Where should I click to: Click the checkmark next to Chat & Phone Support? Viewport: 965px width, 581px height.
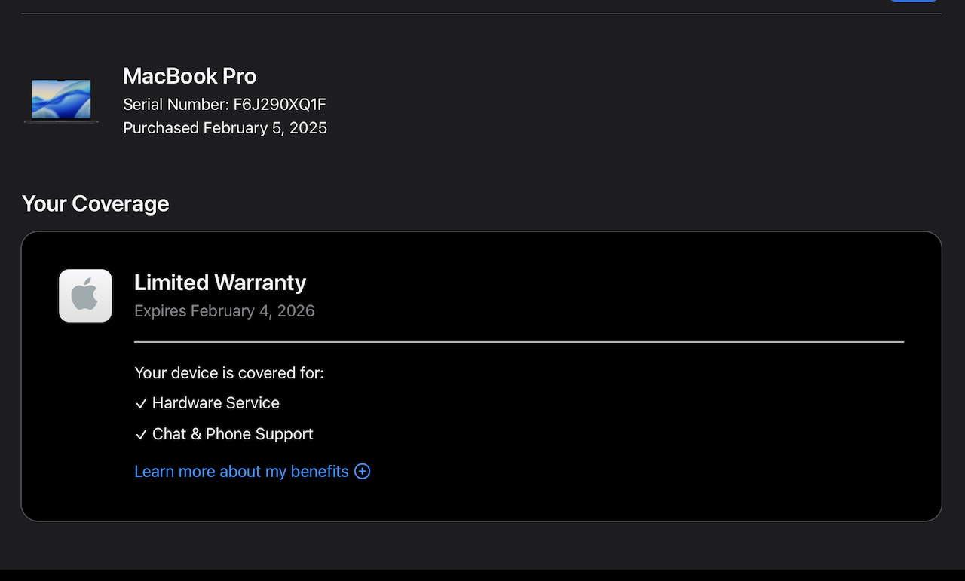pyautogui.click(x=141, y=435)
